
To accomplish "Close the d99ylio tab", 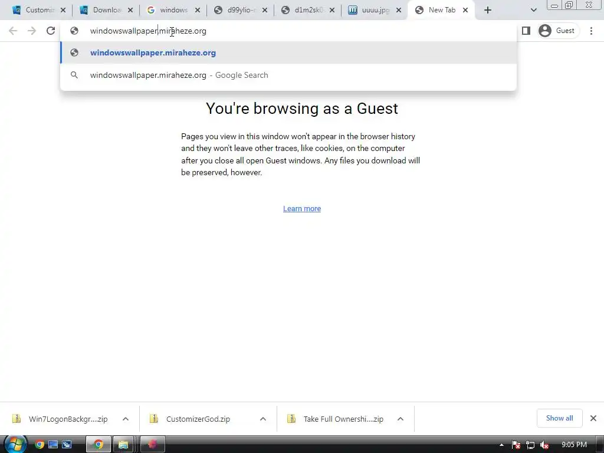I will [265, 11].
